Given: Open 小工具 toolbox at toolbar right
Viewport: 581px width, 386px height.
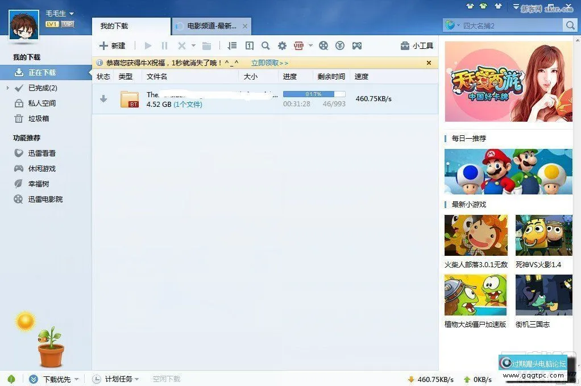Looking at the screenshot, I should (x=417, y=45).
